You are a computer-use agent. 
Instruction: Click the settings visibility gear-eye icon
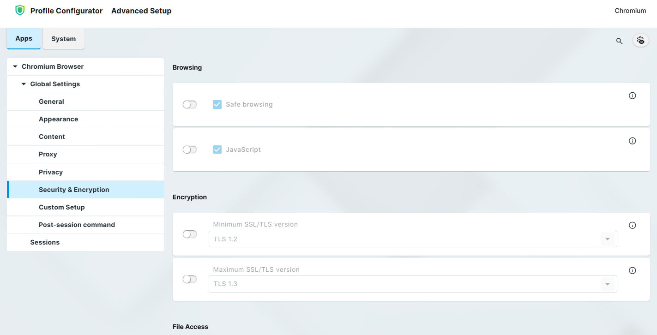pyautogui.click(x=640, y=41)
